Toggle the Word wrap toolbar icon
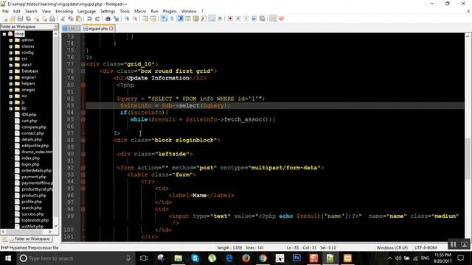 [x=164, y=19]
